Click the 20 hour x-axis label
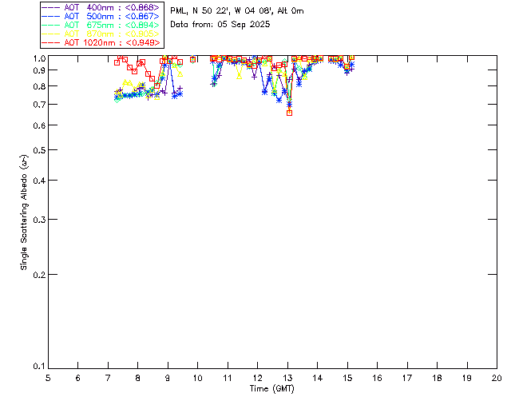Screen dimensions: 511x409 tap(497, 378)
